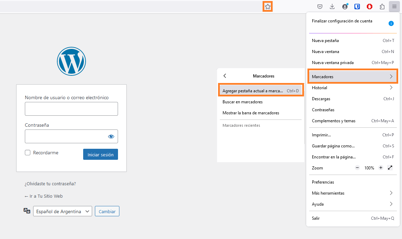Focus the Nombre de usuario input field
Screen dimensions: 402x239
click(71, 109)
